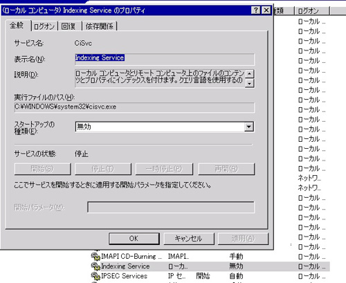This screenshot has width=346, height=283.
Task: Click 無効 startup type in Indexing Service row
Action: pyautogui.click(x=236, y=266)
